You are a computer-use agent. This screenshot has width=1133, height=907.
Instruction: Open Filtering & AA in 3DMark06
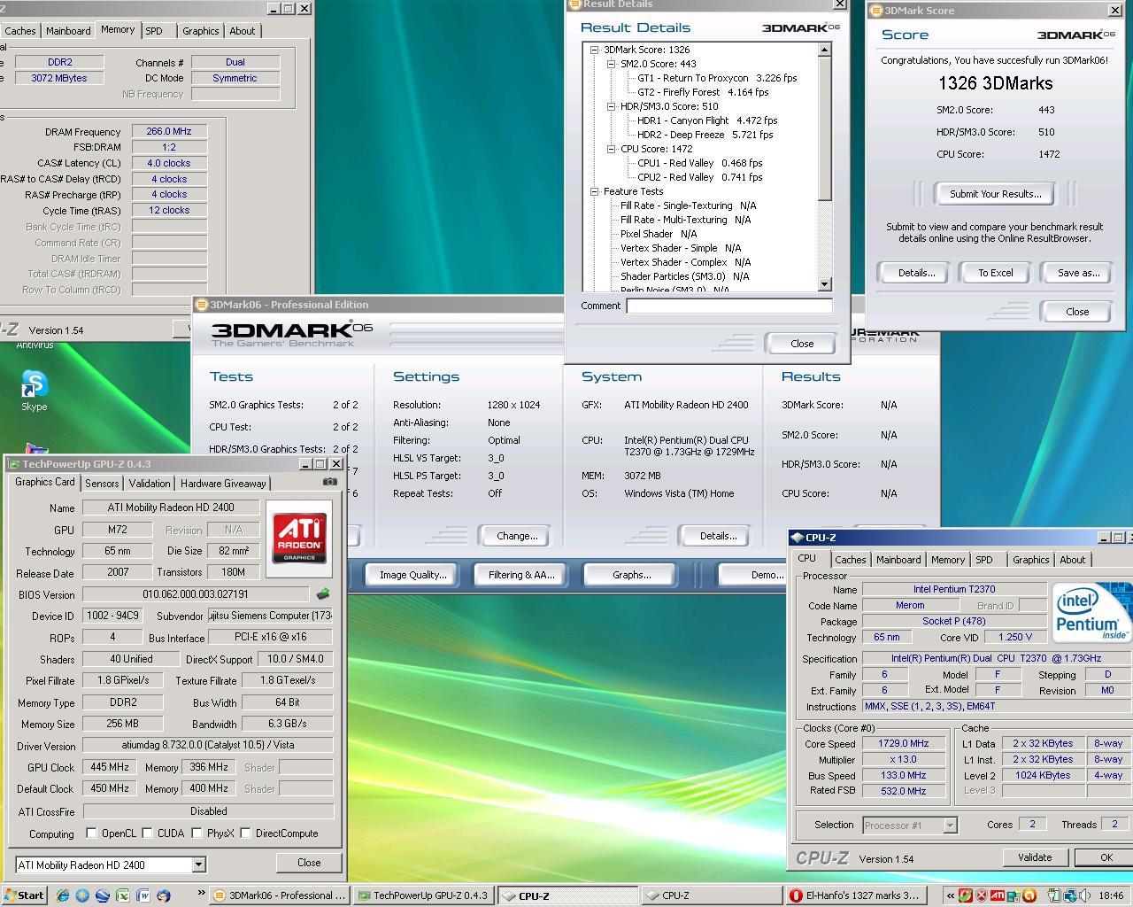pyautogui.click(x=521, y=575)
